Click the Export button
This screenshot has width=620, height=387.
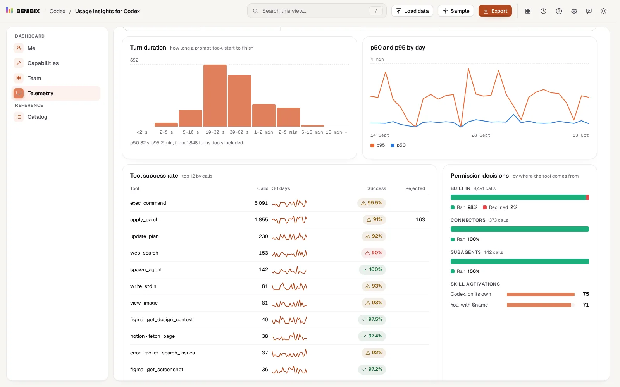[x=495, y=11]
